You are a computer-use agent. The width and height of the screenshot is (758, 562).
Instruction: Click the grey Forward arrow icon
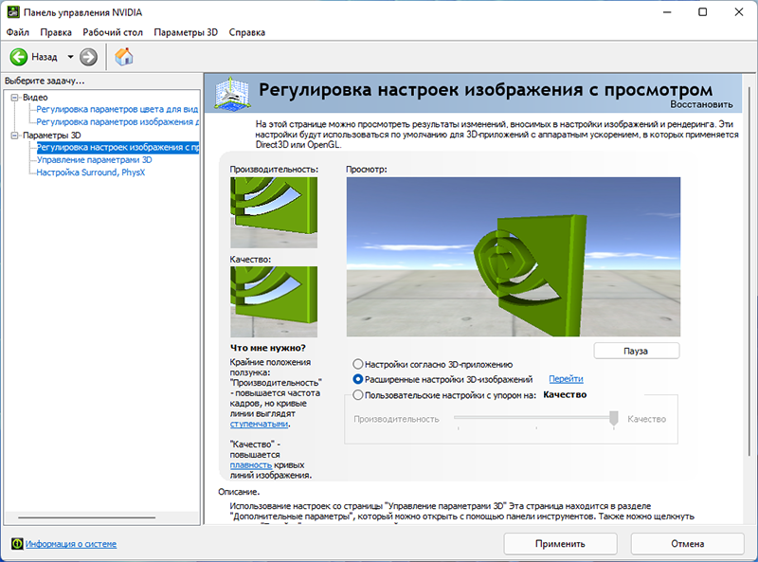click(88, 57)
